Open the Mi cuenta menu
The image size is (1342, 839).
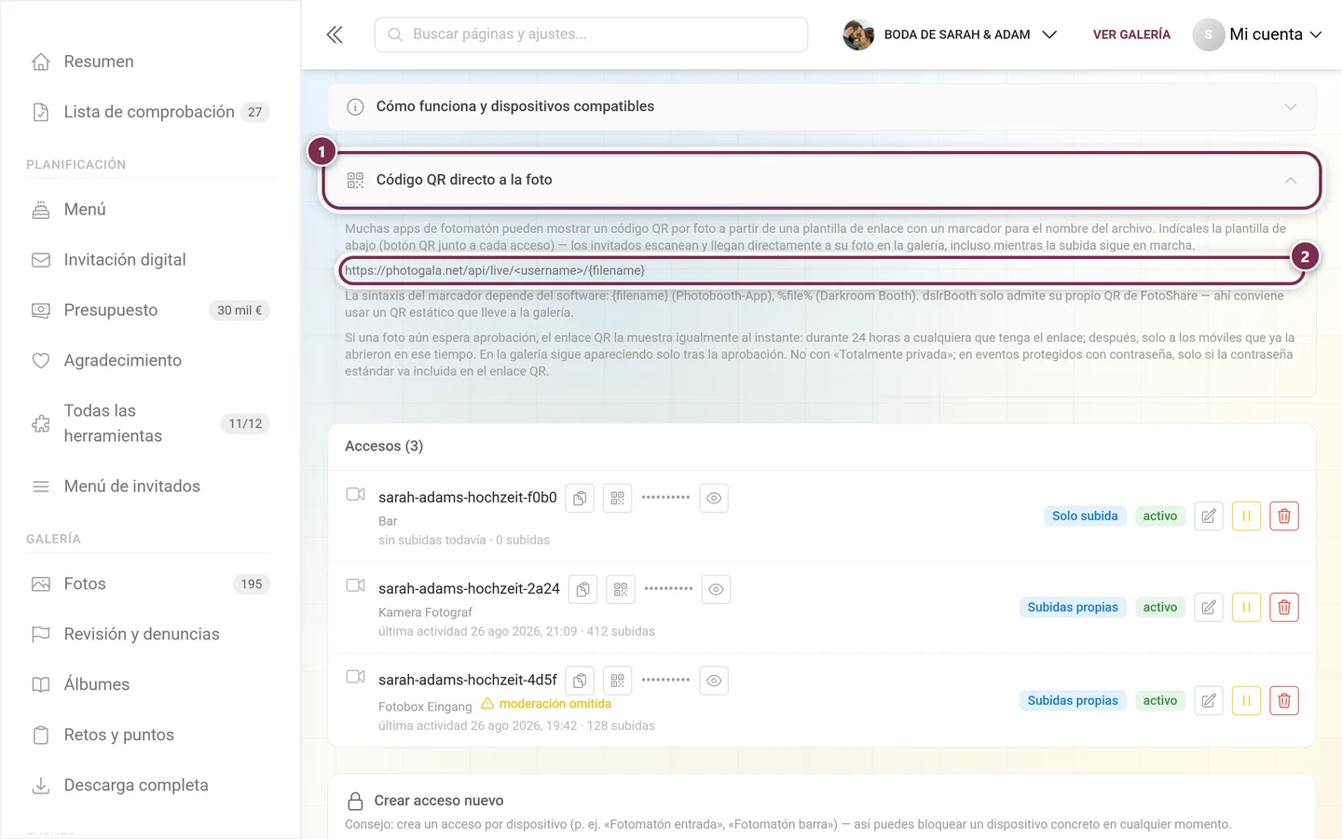tap(1258, 34)
